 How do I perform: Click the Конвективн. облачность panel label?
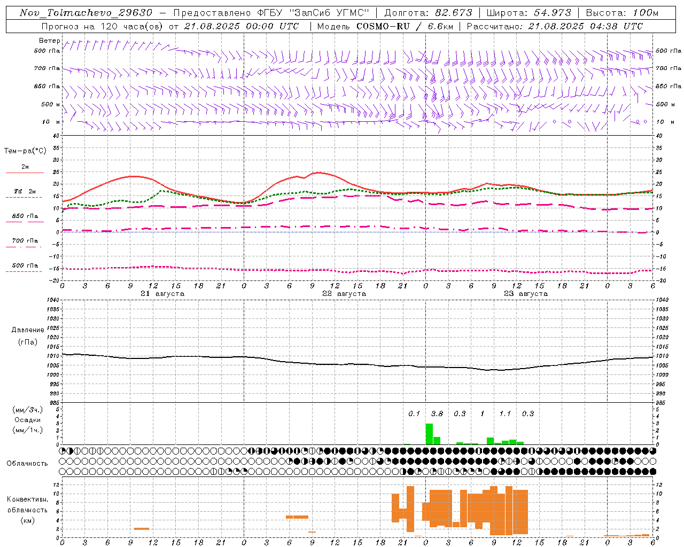click(27, 510)
